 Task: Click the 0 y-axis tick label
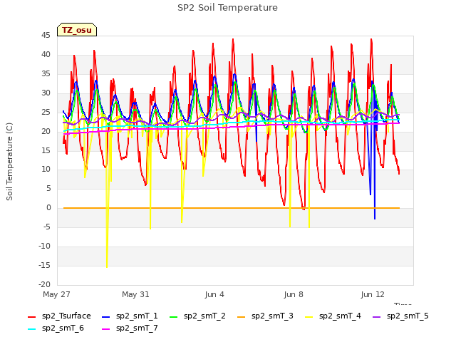click(48, 208)
